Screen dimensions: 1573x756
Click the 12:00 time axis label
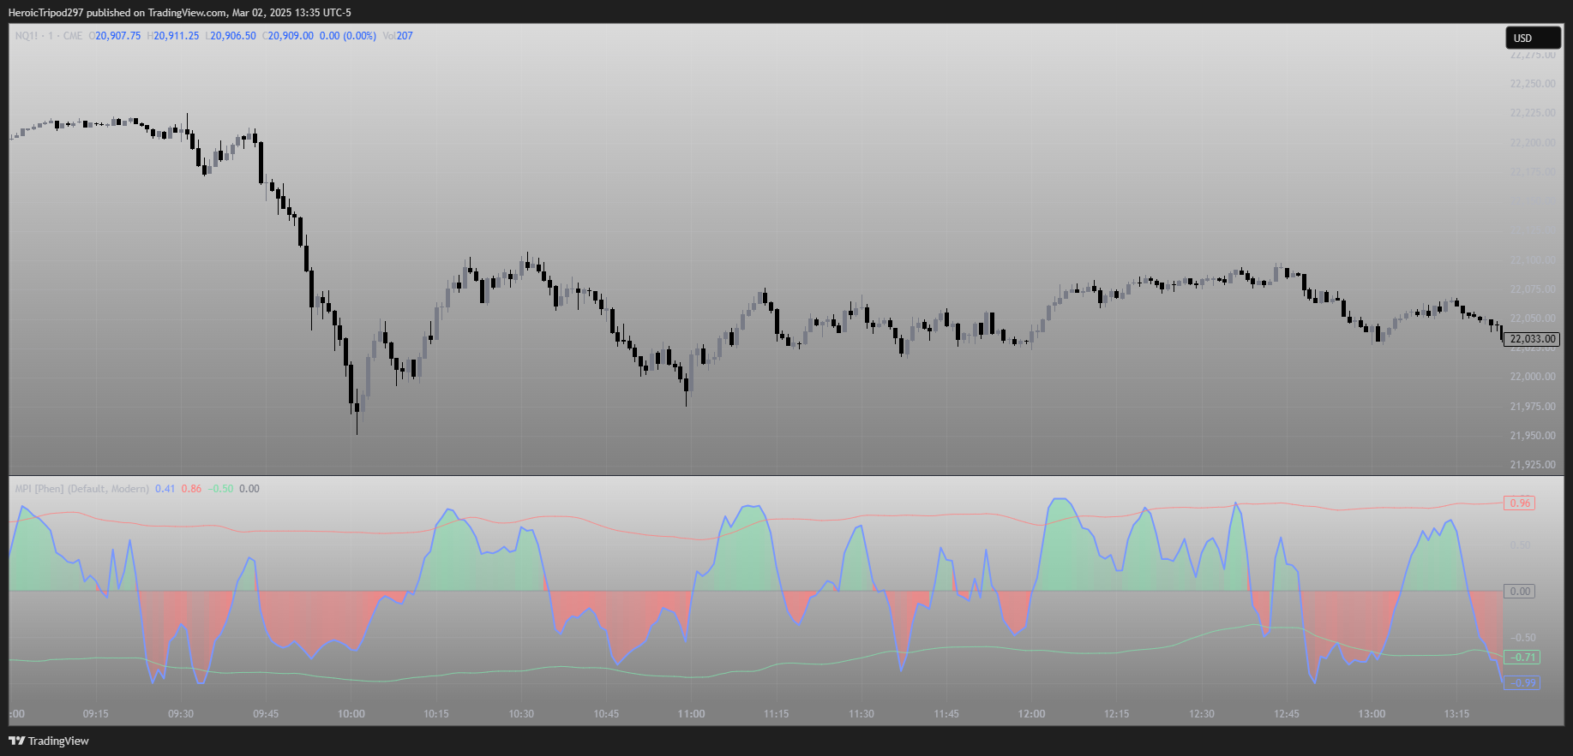1032,714
